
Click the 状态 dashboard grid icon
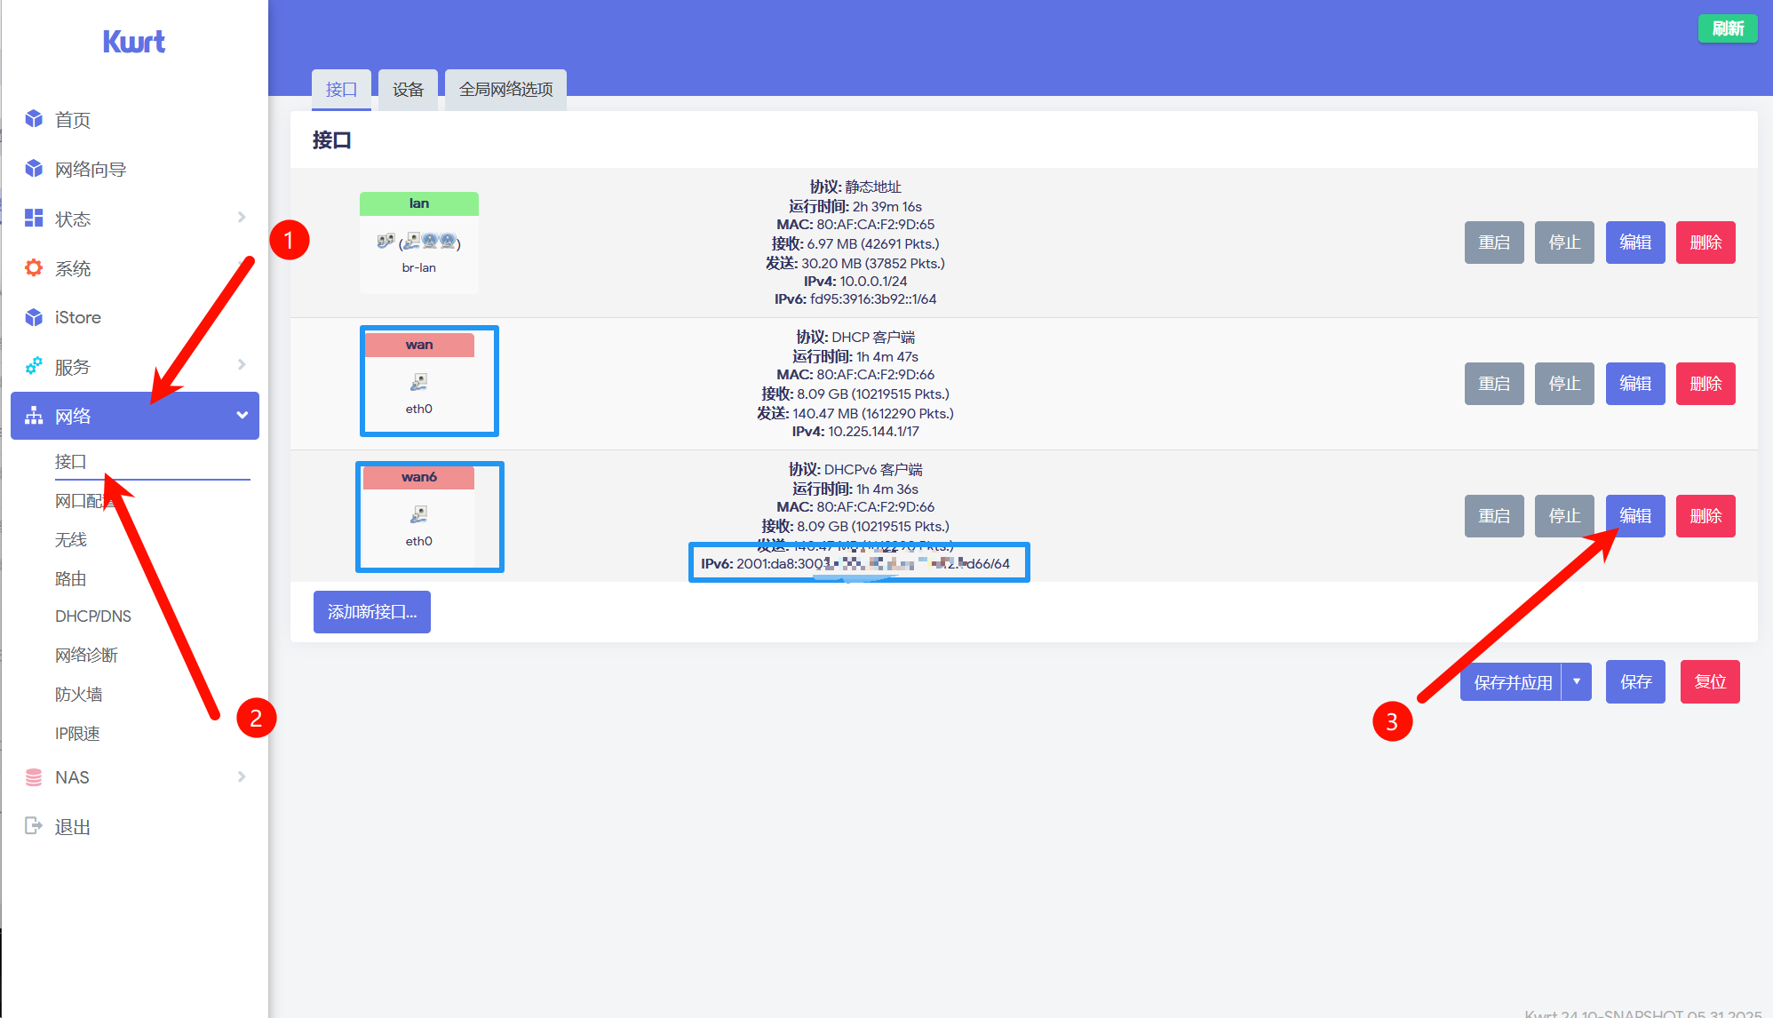[34, 219]
